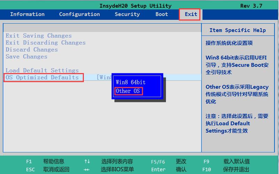Screen dimensions: 279x174
Task: Open the Information tab
Action: pyautogui.click(x=27, y=14)
